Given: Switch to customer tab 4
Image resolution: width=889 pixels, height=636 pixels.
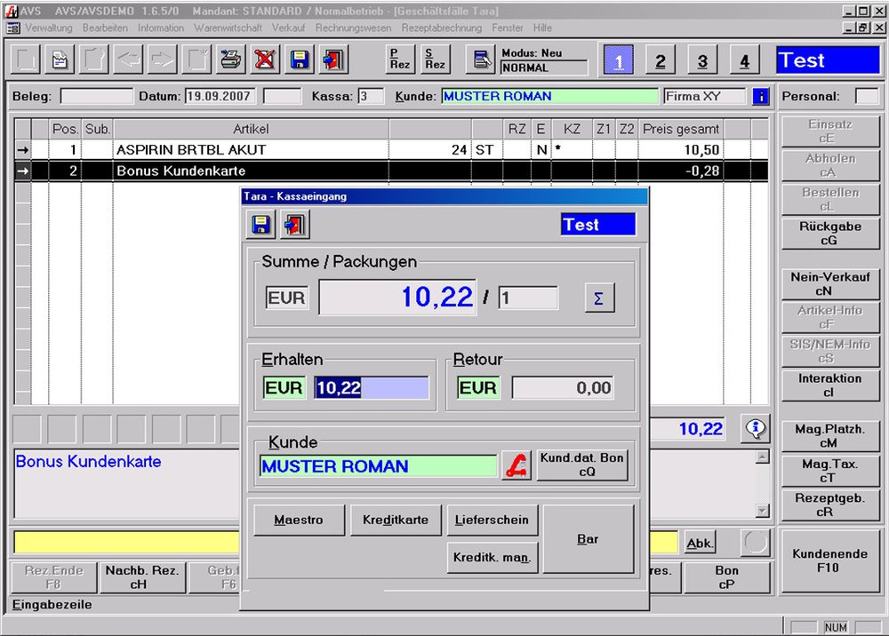Looking at the screenshot, I should pyautogui.click(x=745, y=60).
